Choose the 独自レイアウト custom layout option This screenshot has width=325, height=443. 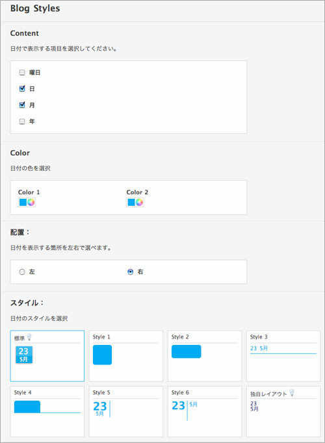click(283, 412)
